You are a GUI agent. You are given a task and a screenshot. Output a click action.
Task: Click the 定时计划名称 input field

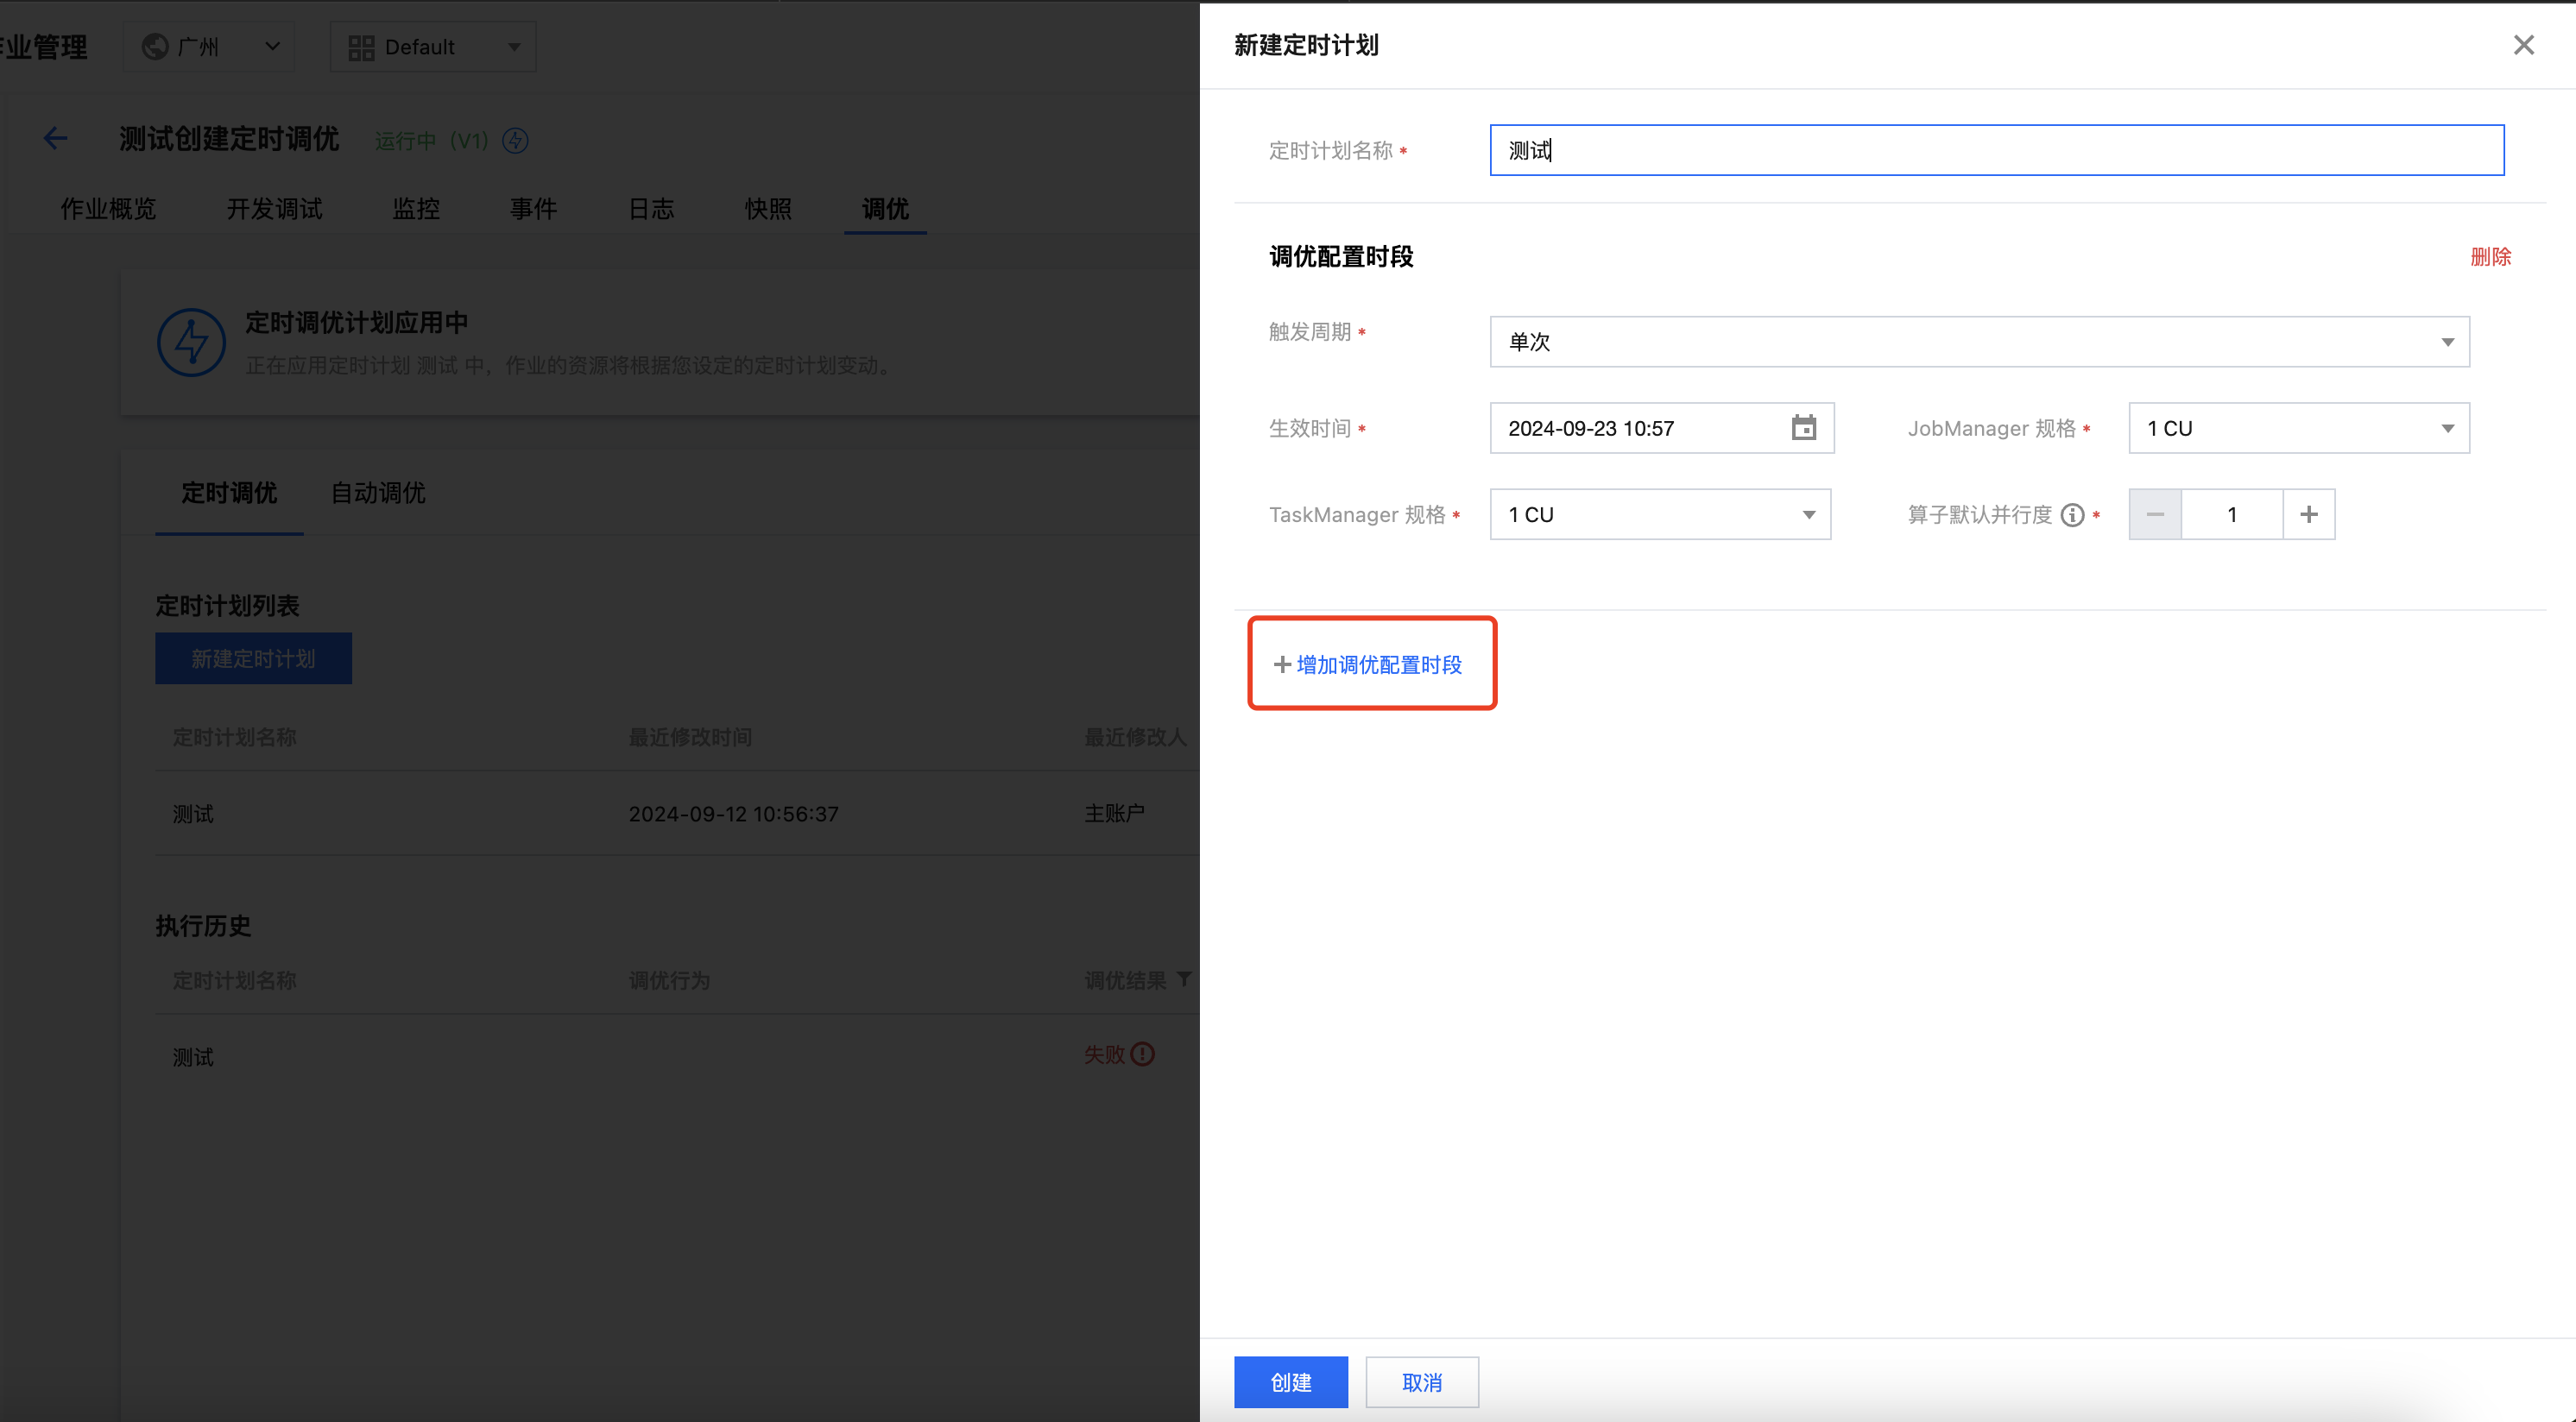[x=1996, y=150]
